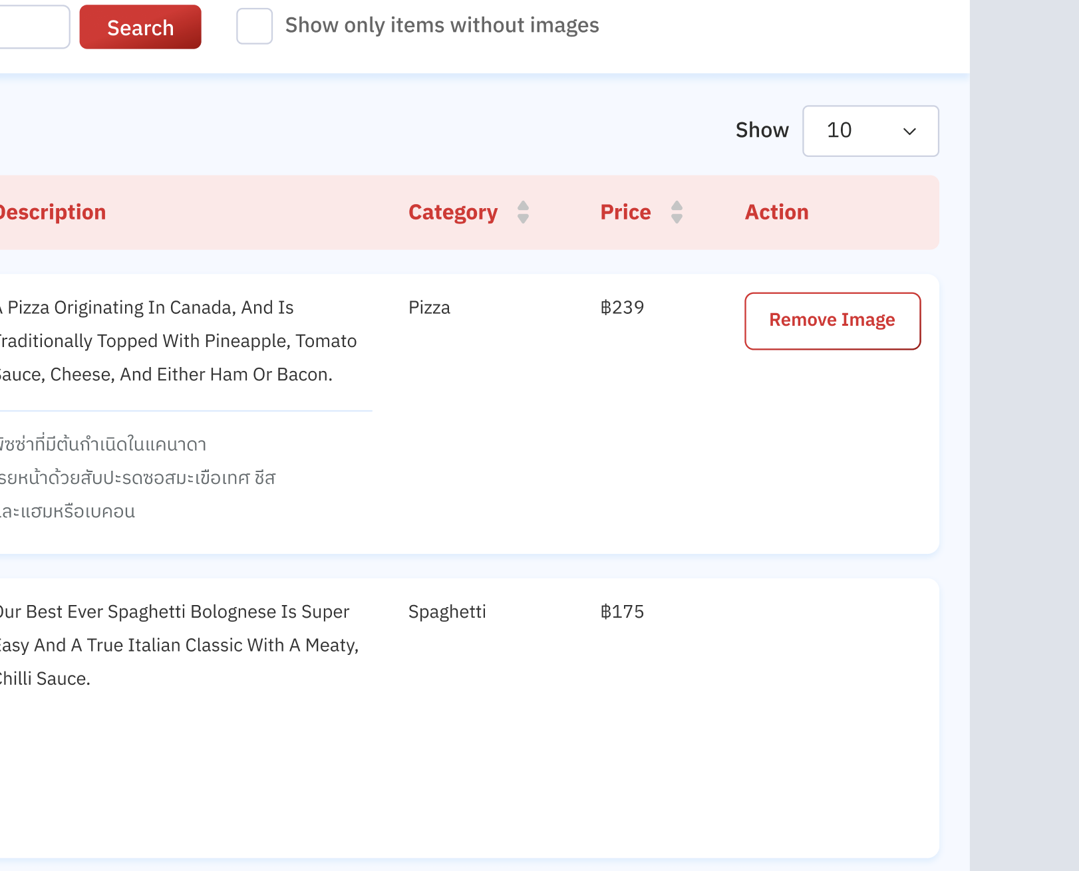Sort the table by the Price header
Viewport: 1079px width, 871px height.
pos(625,212)
